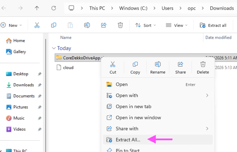The height and width of the screenshot is (152, 237).
Task: Click the Date modified column header
Action: [218, 37]
